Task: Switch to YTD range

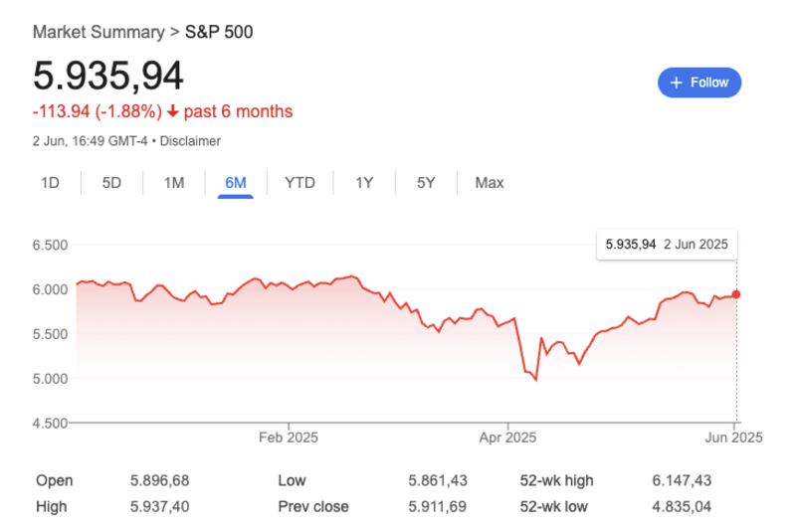Action: (x=299, y=183)
